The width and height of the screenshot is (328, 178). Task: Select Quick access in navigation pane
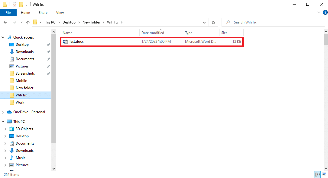24,37
